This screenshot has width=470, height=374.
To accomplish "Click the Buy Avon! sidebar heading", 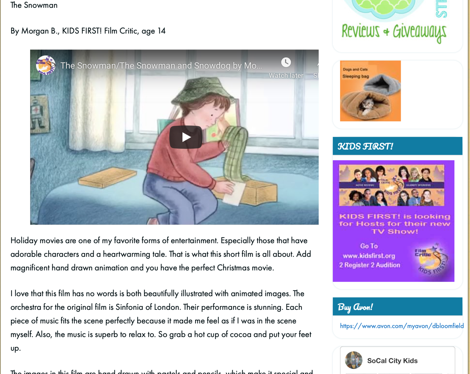I will click(x=355, y=307).
